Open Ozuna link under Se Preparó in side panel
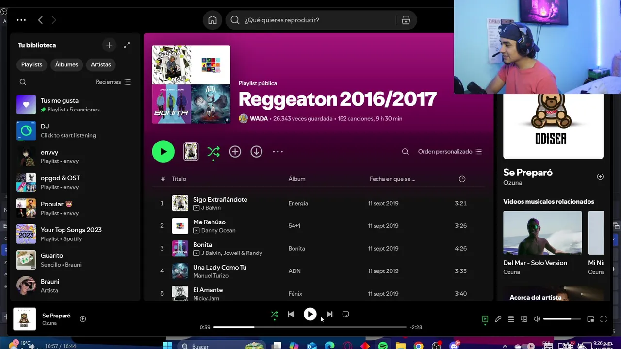This screenshot has height=349, width=621. (x=512, y=183)
